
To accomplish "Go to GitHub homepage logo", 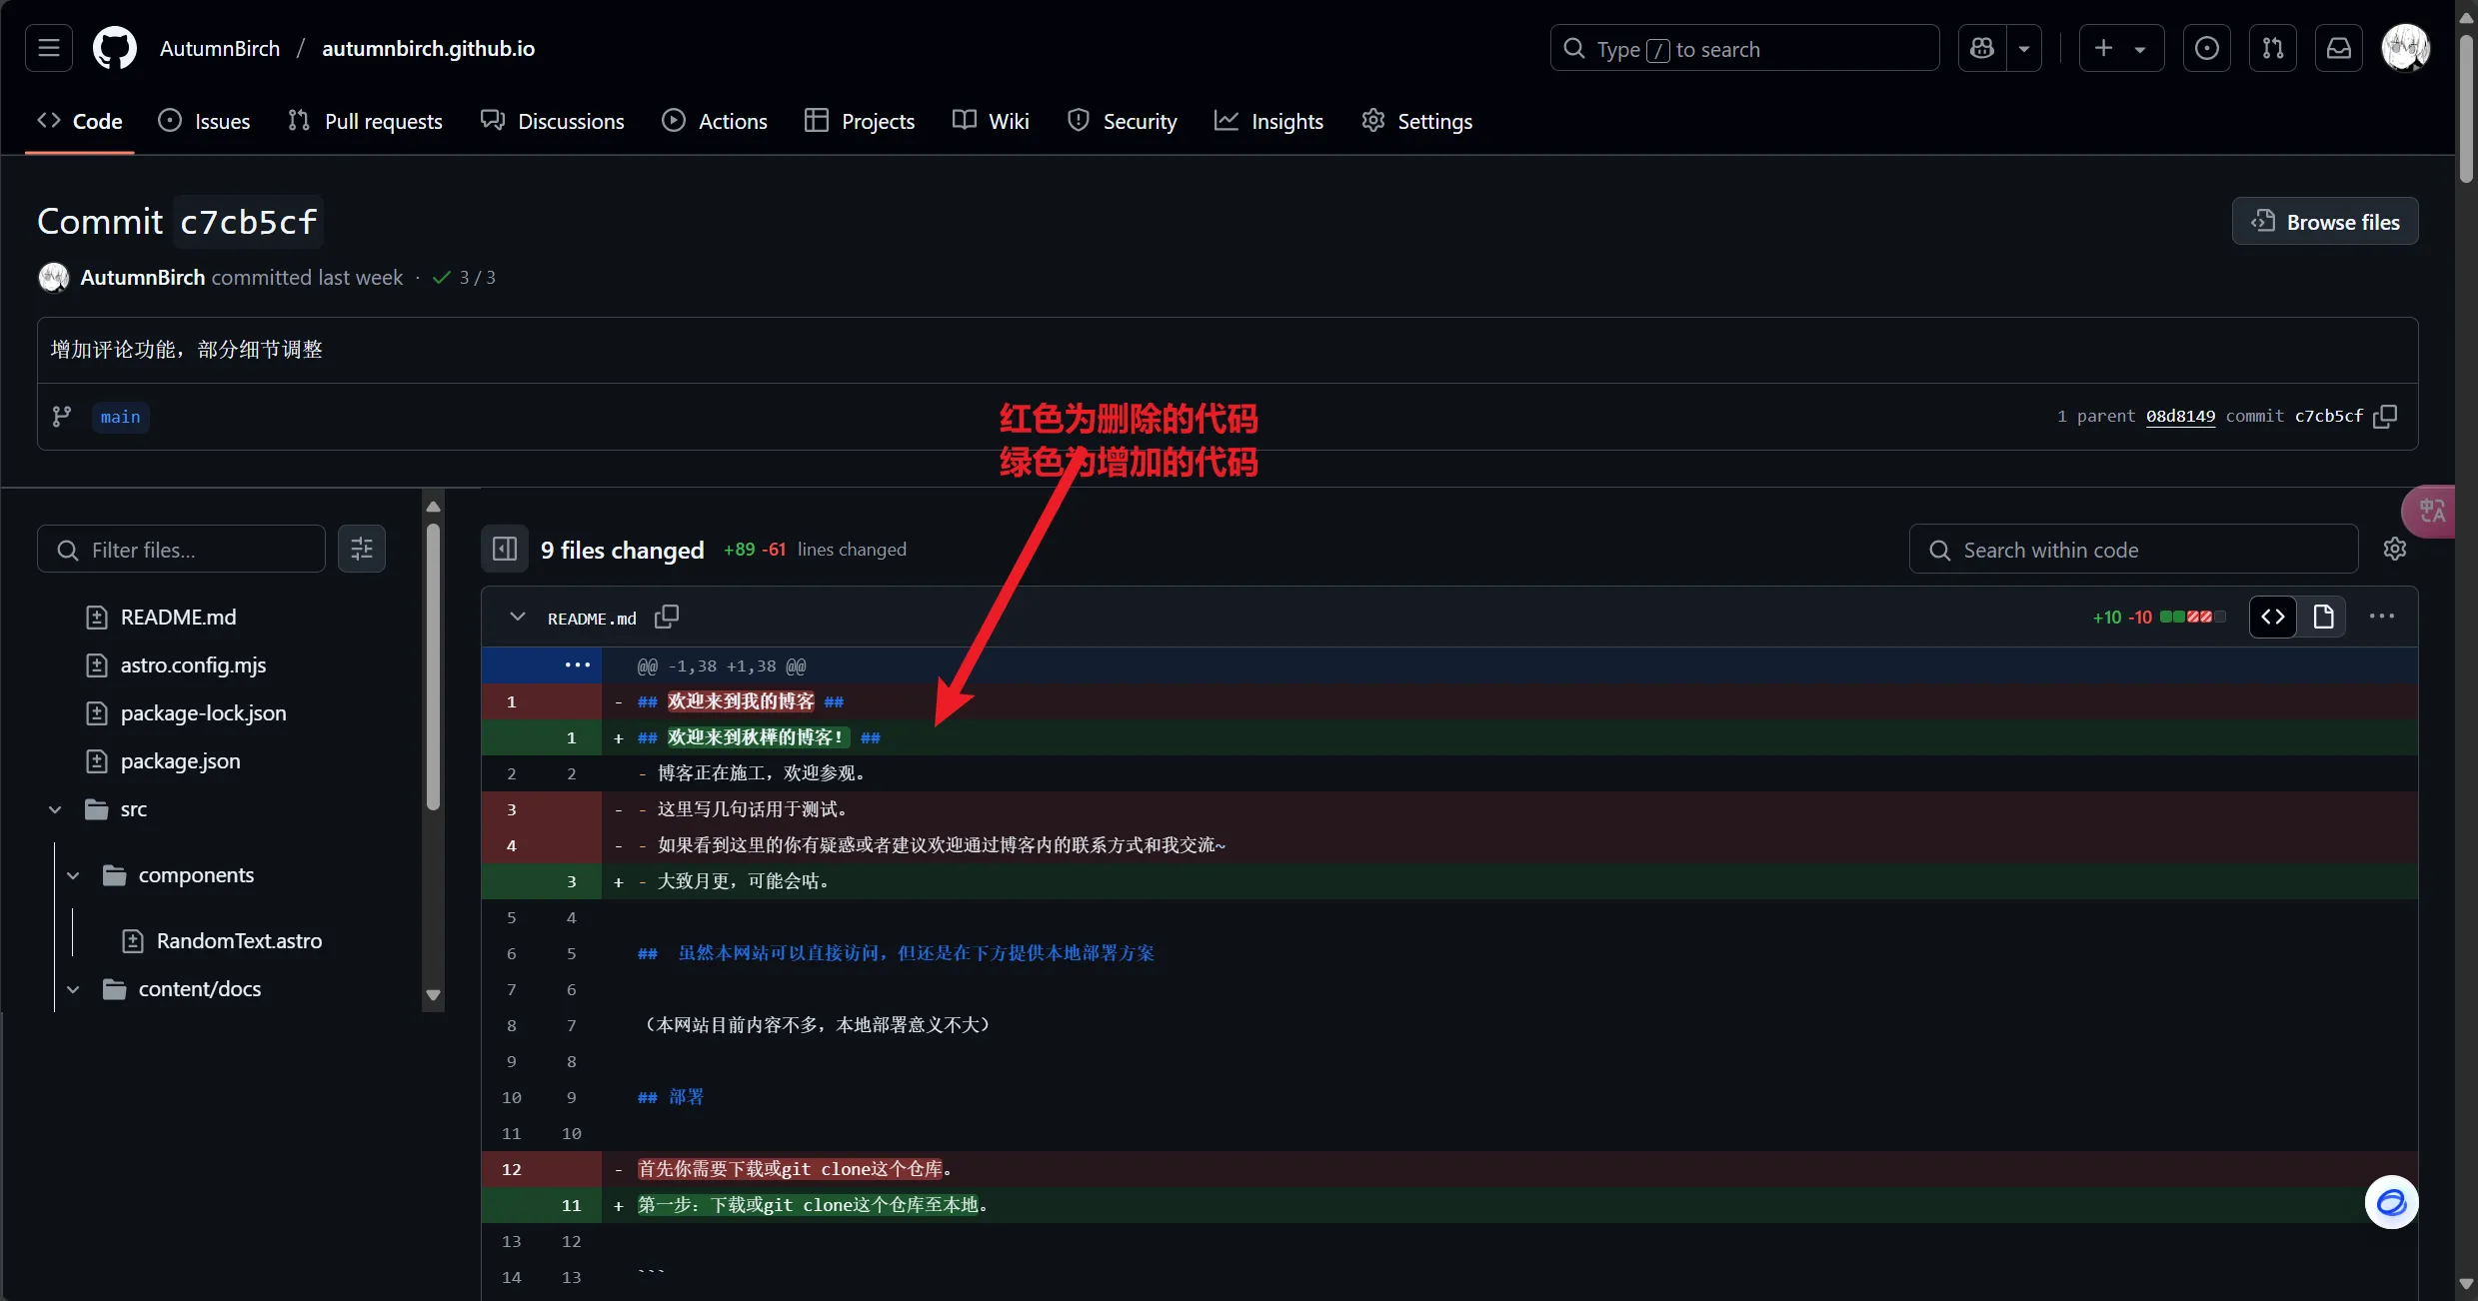I will (x=115, y=48).
